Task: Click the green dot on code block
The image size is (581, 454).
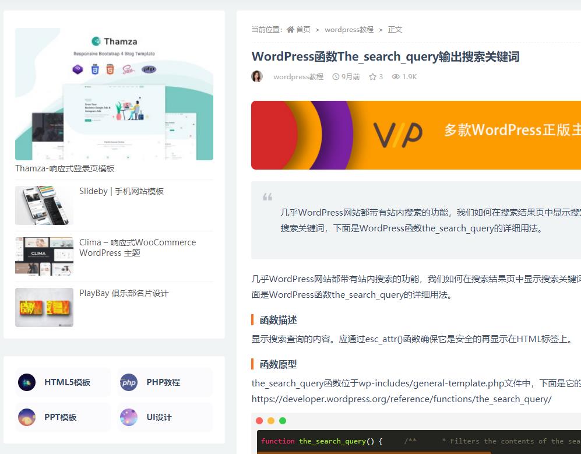Action: tap(283, 421)
